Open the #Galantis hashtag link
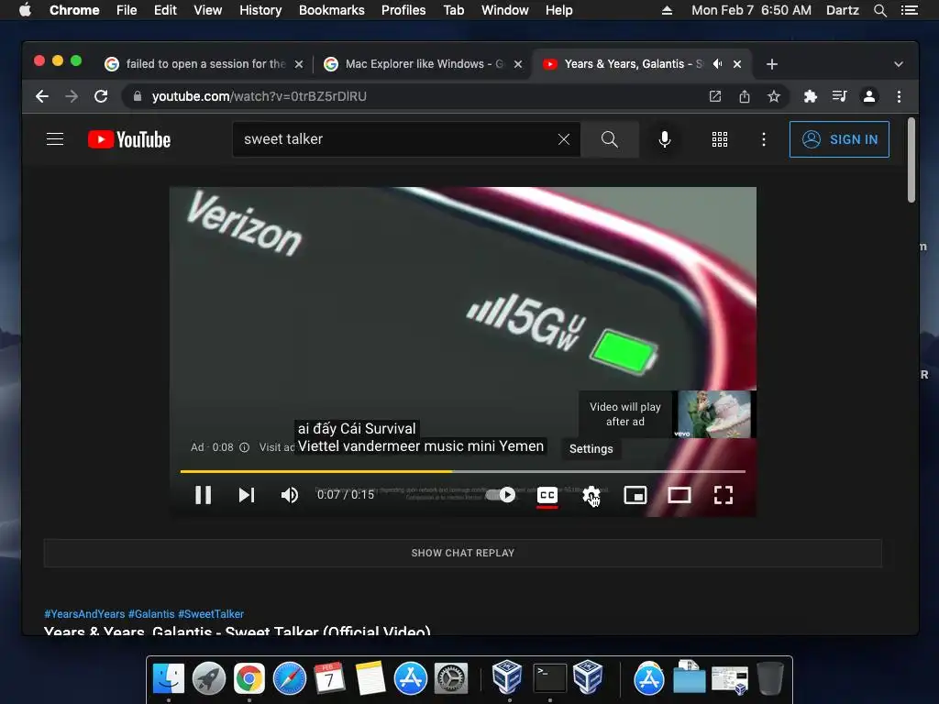Screen dimensions: 939x704 pos(151,613)
